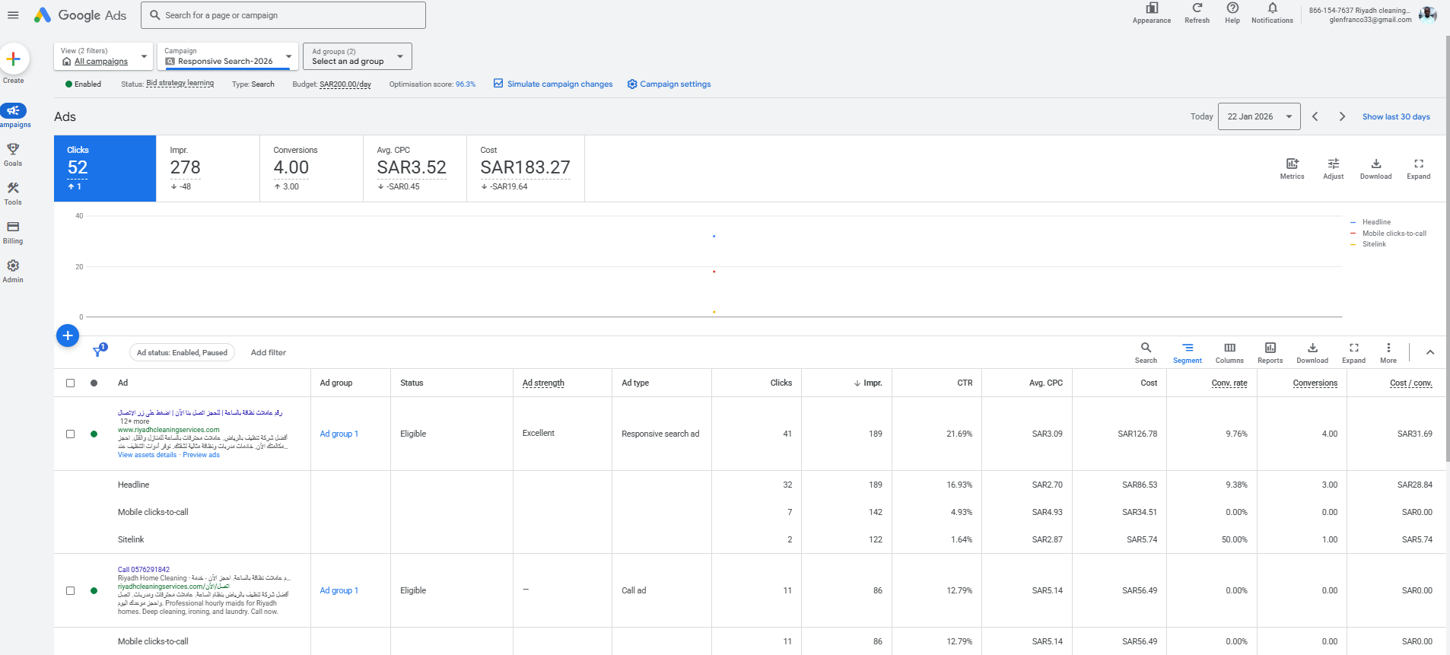The width and height of the screenshot is (1450, 655).
Task: Expand the chart view
Action: click(x=1418, y=168)
